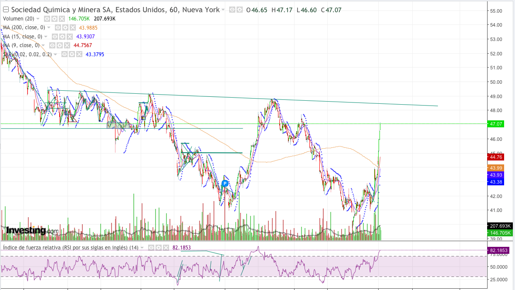Toggle visibility of MA (15, close, 0)
This screenshot has height=290, width=515.
click(x=55, y=37)
